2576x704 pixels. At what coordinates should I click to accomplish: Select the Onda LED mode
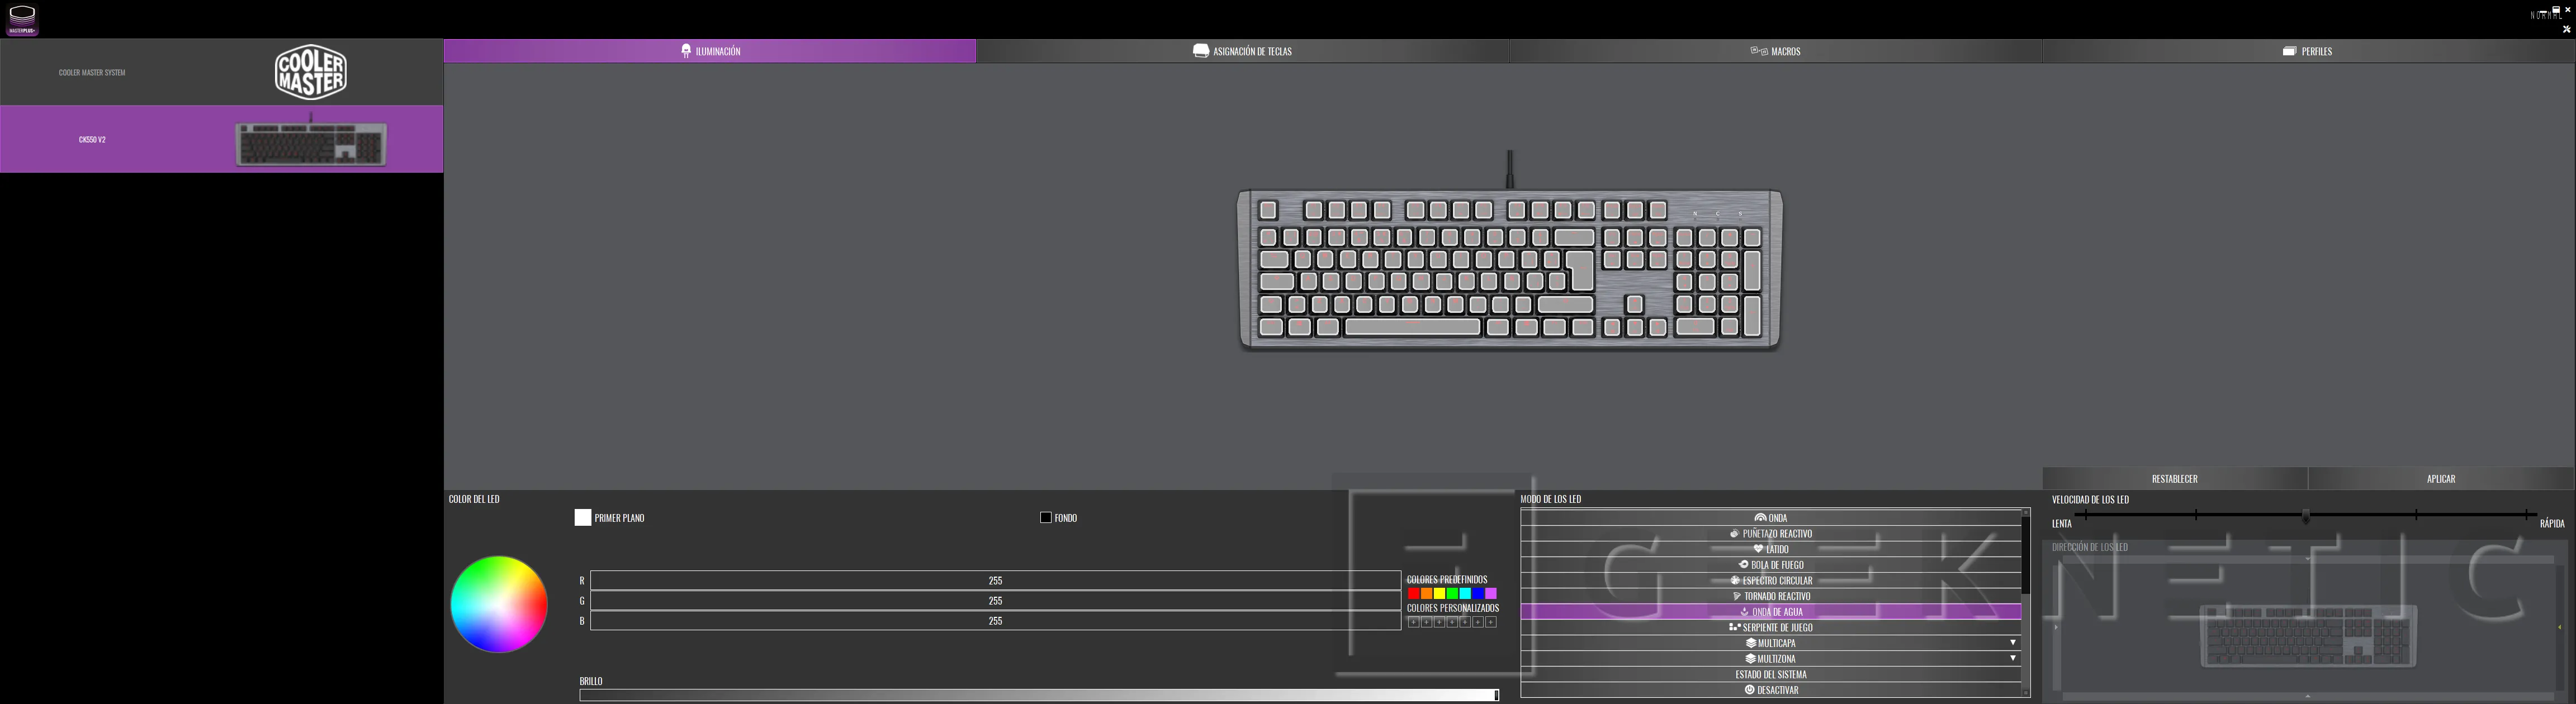coord(1771,518)
